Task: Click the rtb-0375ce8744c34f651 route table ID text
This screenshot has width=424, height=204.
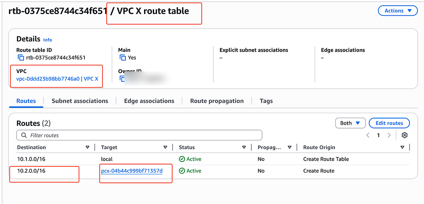Action: click(56, 58)
